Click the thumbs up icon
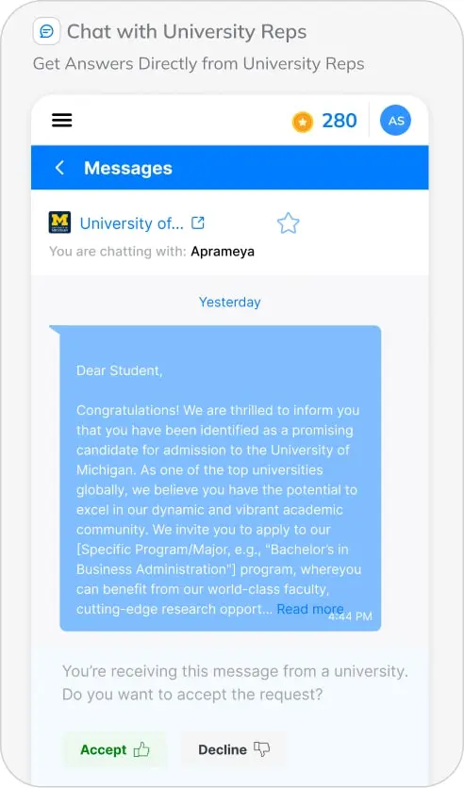Viewport: 464px width, 788px height. tap(141, 749)
